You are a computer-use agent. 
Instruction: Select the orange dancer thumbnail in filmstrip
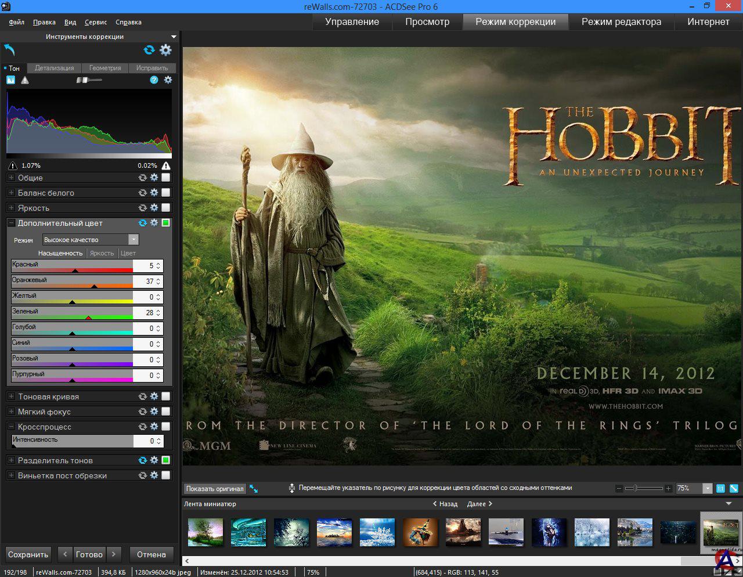pyautogui.click(x=420, y=532)
